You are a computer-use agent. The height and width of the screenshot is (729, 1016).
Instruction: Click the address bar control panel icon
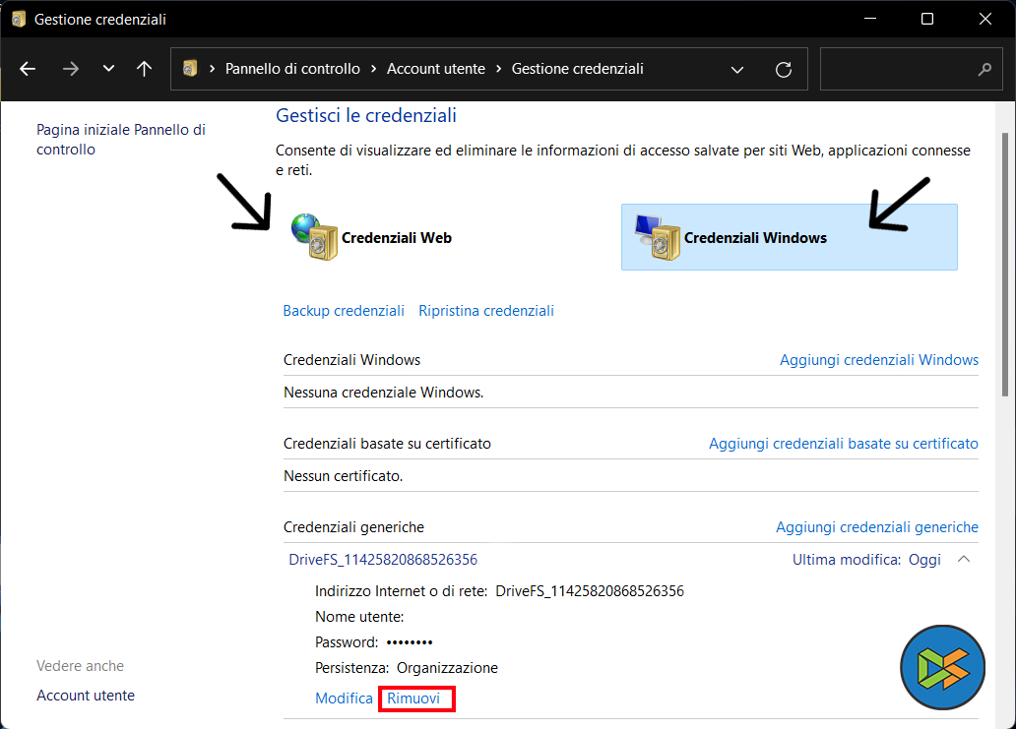(191, 69)
